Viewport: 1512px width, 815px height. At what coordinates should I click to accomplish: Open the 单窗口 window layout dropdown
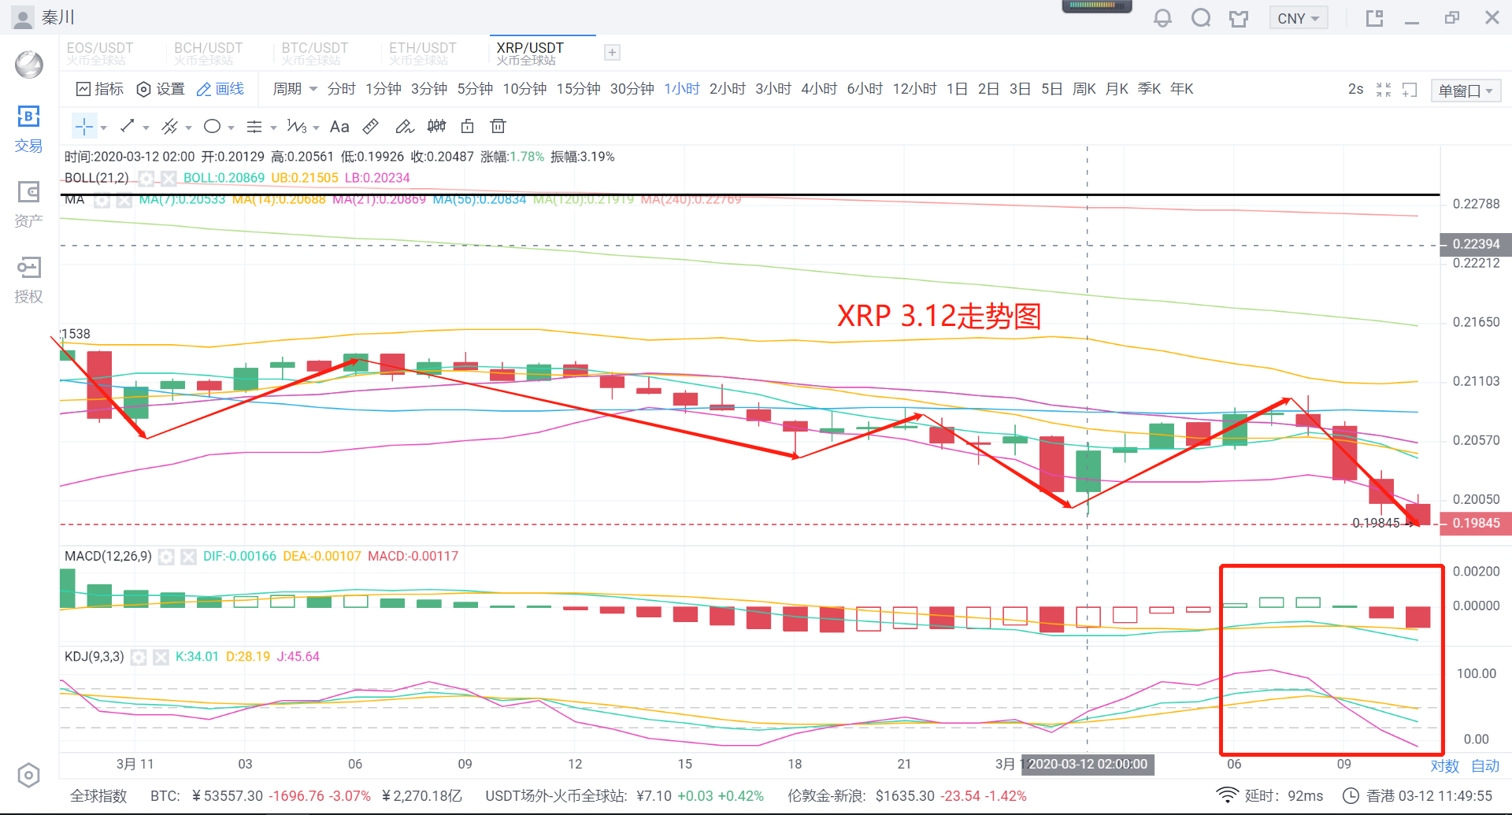coord(1466,91)
